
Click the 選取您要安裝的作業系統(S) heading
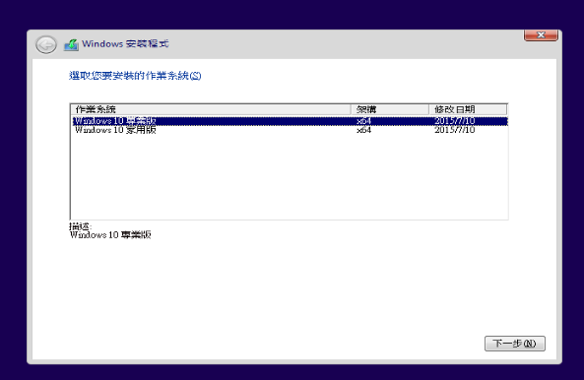coord(135,76)
